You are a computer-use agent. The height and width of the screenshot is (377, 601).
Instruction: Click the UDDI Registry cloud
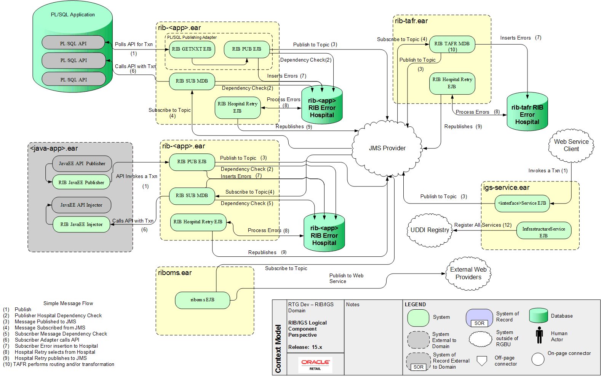click(430, 230)
